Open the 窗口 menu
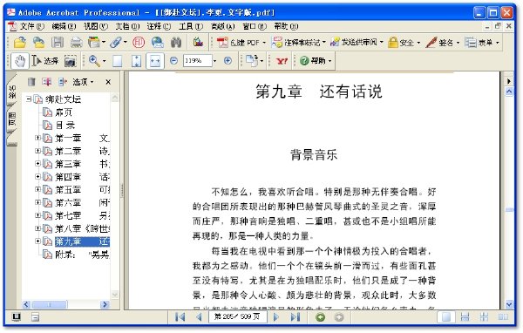This screenshot has height=333, width=523. coord(255,26)
